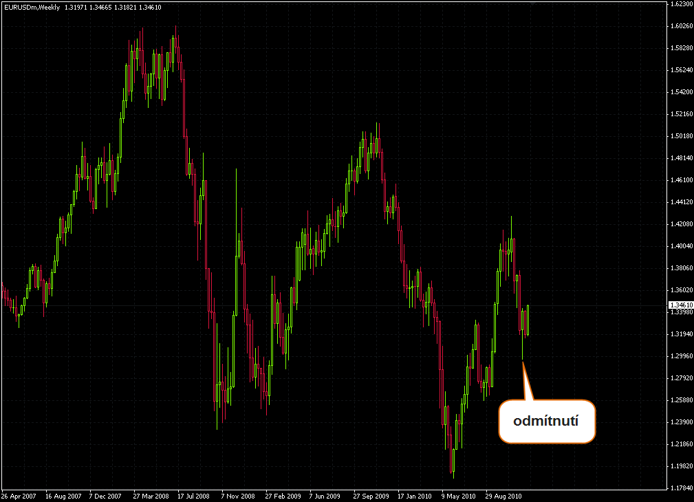Select the 29 Aug 2010 date label

(503, 496)
